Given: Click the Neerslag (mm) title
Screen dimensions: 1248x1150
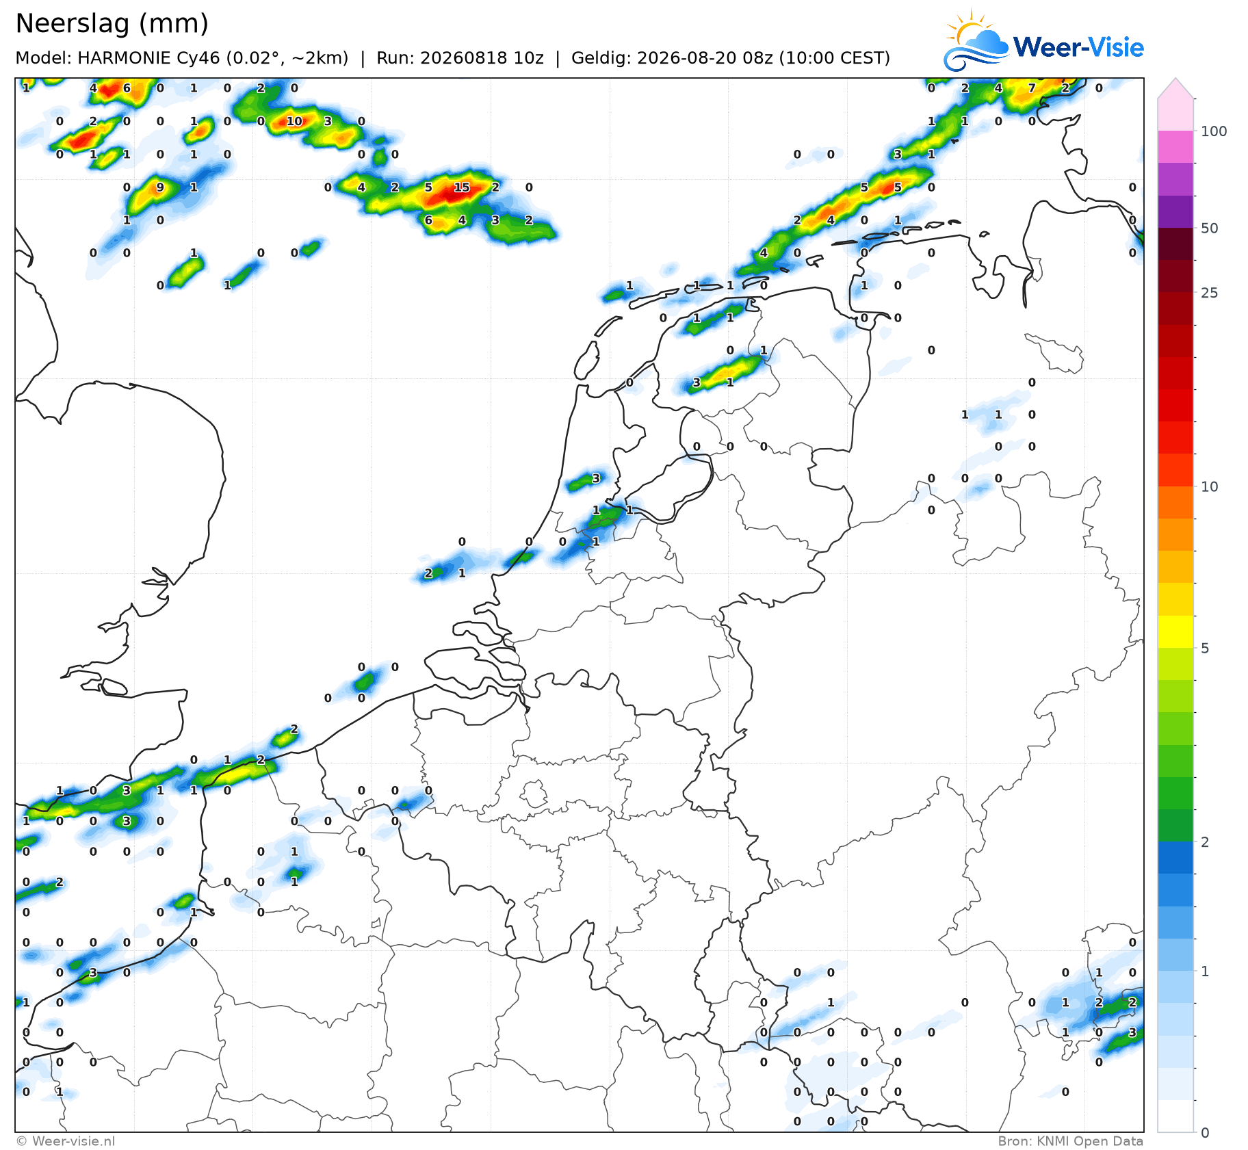Looking at the screenshot, I should [112, 24].
